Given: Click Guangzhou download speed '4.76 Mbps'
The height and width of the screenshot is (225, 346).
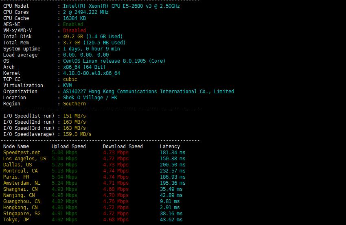Looking at the screenshot, I should [116, 201].
